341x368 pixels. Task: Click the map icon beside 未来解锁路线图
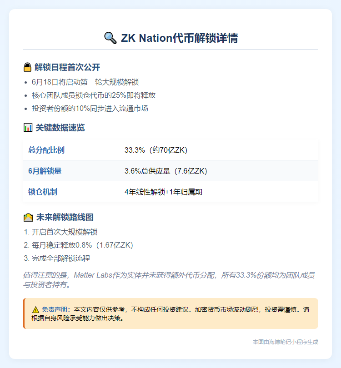[28, 217]
